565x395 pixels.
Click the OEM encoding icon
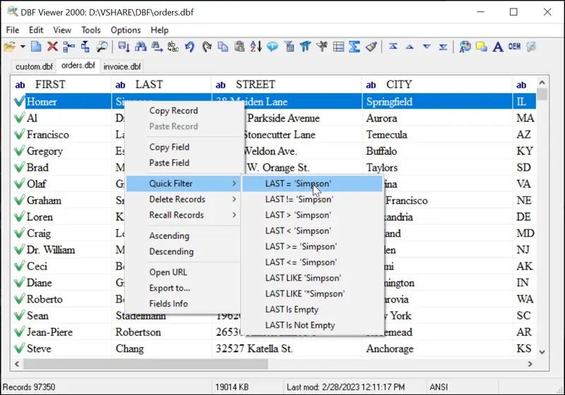[x=514, y=47]
